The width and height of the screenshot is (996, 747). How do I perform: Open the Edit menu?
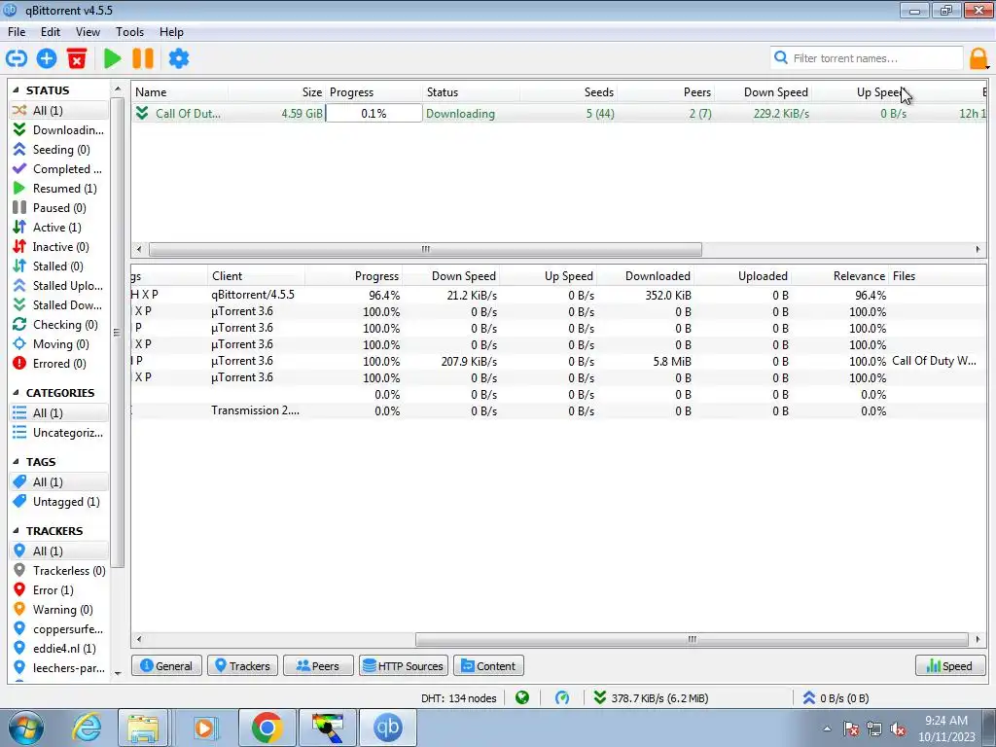(51, 32)
